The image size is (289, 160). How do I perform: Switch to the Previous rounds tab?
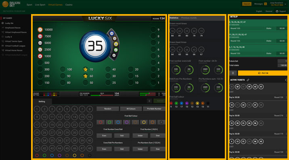coord(189,18)
